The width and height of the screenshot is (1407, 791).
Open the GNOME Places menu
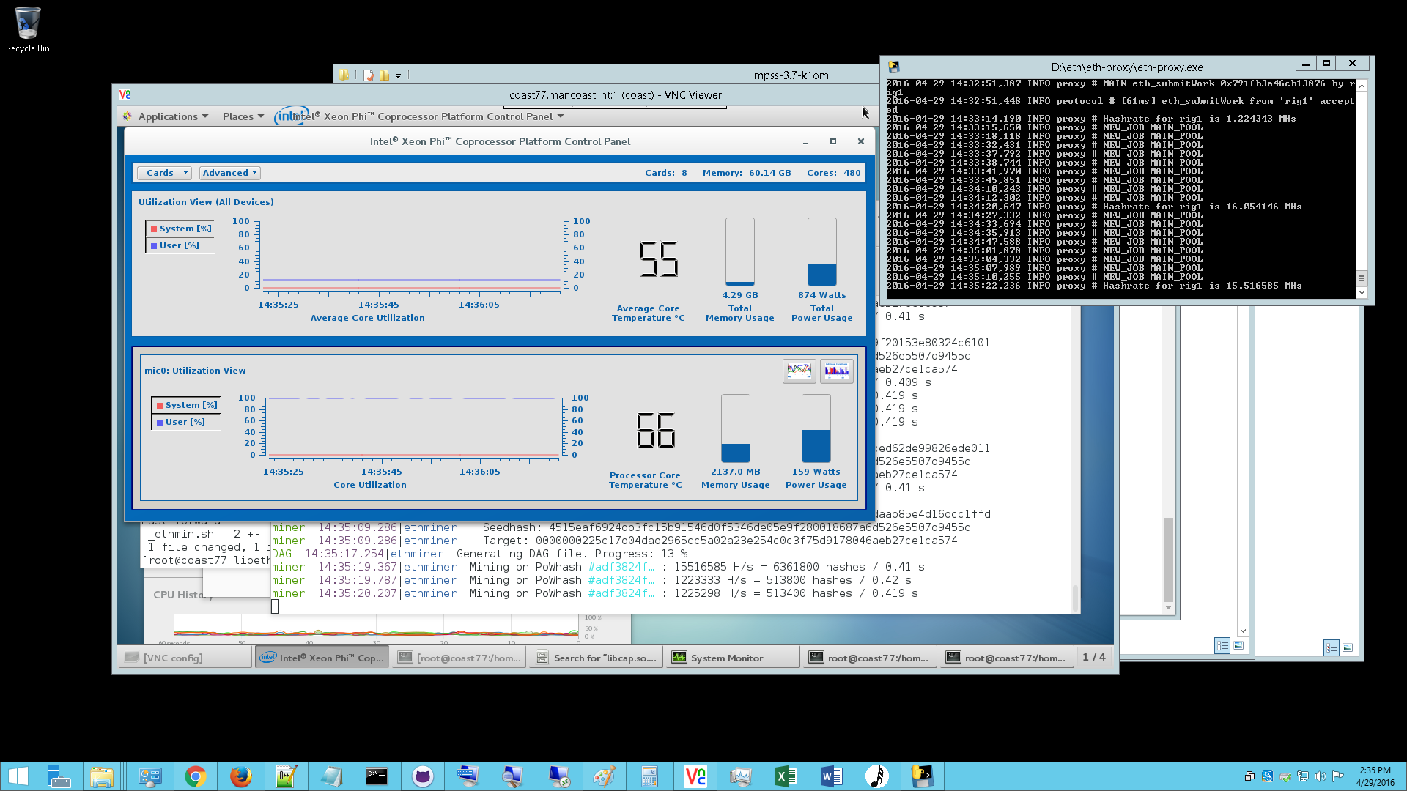[243, 116]
